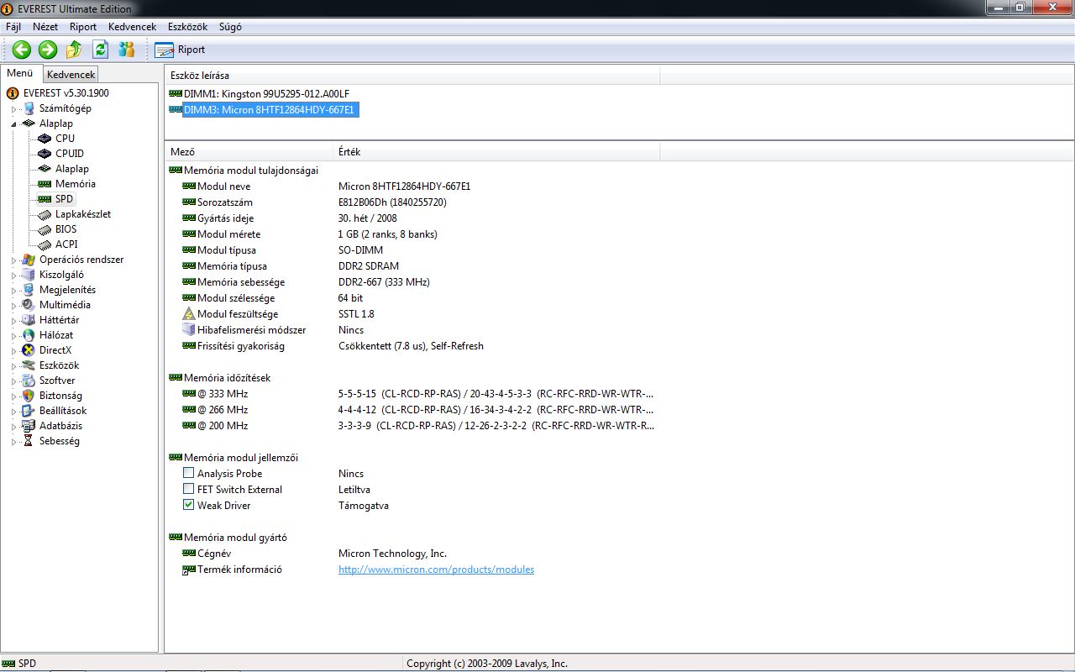Image resolution: width=1075 pixels, height=672 pixels.
Task: Select CPU item in the tree
Action: coord(65,139)
